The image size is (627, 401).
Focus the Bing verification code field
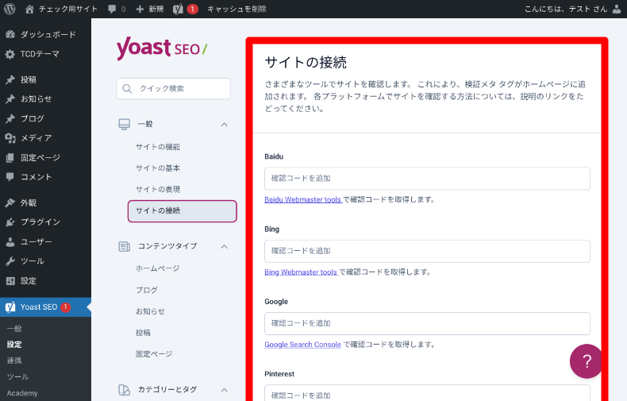[x=427, y=251]
